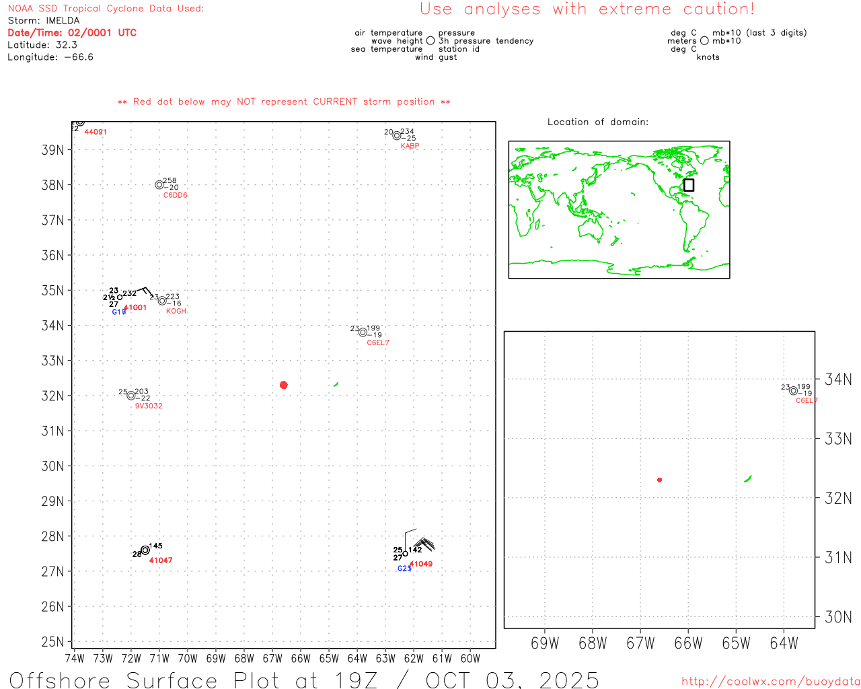Click the '74W' longitude label on main map
The height and width of the screenshot is (689, 861).
point(75,658)
